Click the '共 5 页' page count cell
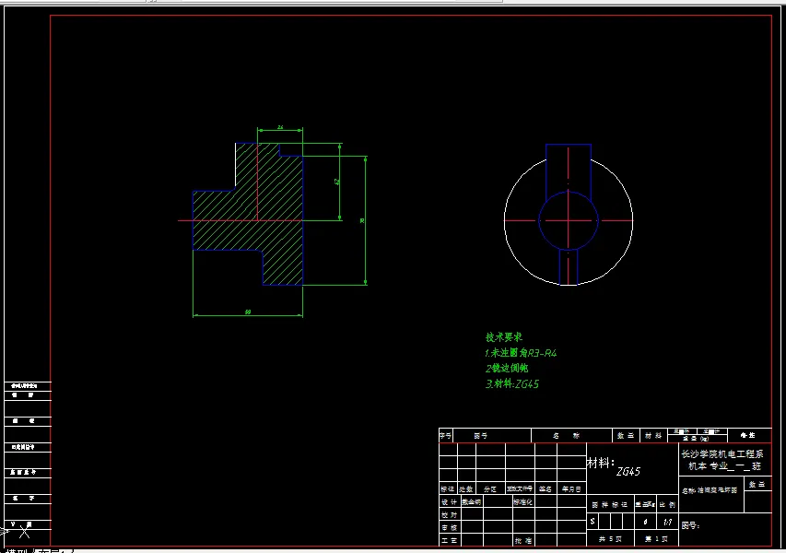The width and height of the screenshot is (786, 553). point(610,539)
